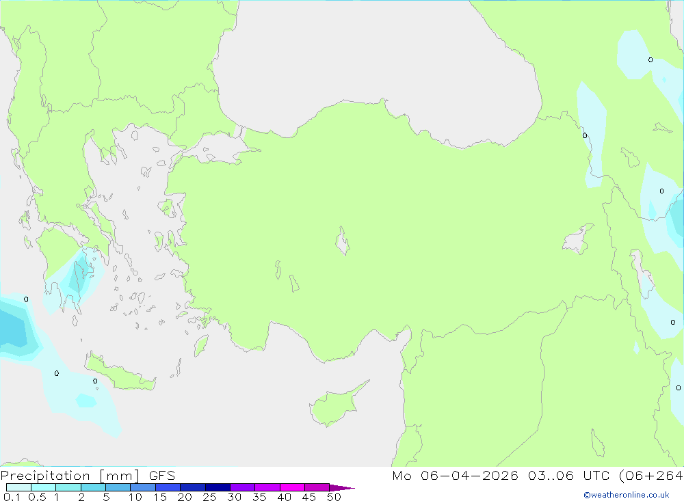Click the 'GFS' model label
This screenshot has height=501, width=684.
click(162, 476)
